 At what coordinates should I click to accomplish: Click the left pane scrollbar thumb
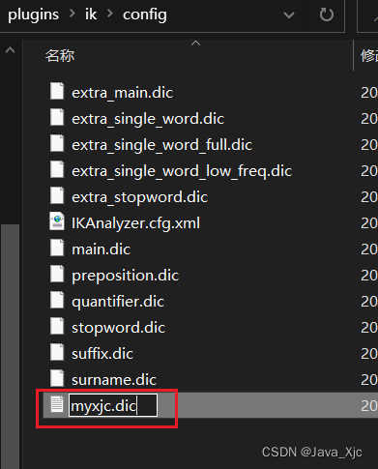coord(11,346)
